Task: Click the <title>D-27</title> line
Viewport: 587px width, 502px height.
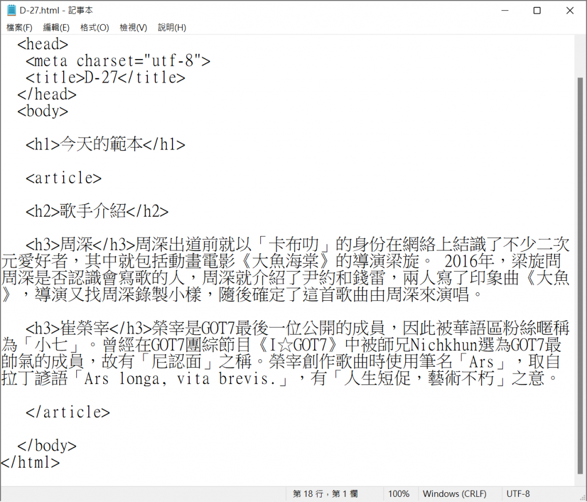Action: click(105, 77)
